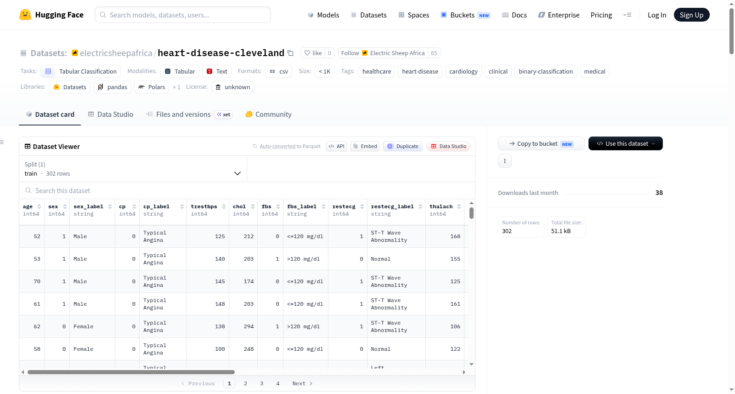The image size is (735, 394).
Task: Sort the fbs column
Action: [x=278, y=206]
